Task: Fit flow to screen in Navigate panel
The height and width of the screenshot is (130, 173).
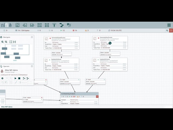Action: [x=11, y=42]
